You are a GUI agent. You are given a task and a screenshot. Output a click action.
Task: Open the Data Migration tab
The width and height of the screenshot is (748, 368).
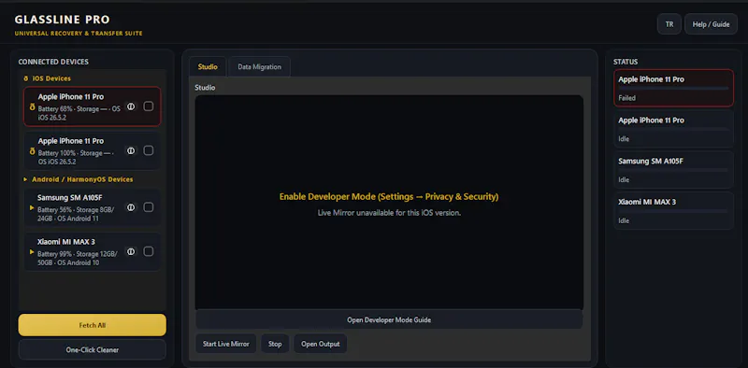(x=260, y=66)
